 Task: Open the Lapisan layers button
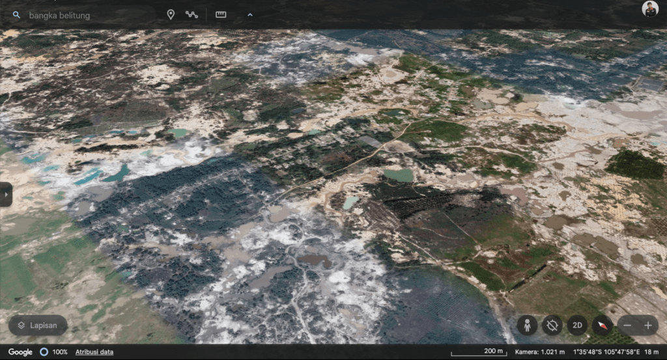click(38, 325)
